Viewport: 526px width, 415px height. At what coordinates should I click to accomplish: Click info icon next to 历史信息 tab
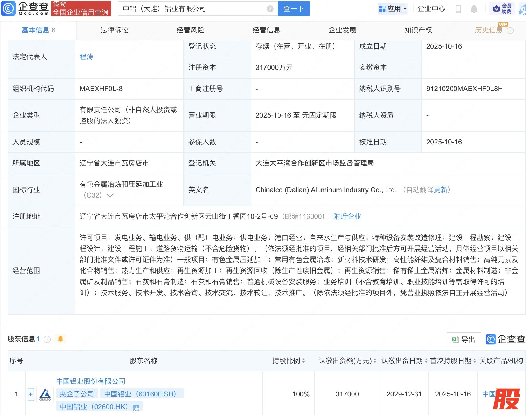pyautogui.click(x=510, y=30)
